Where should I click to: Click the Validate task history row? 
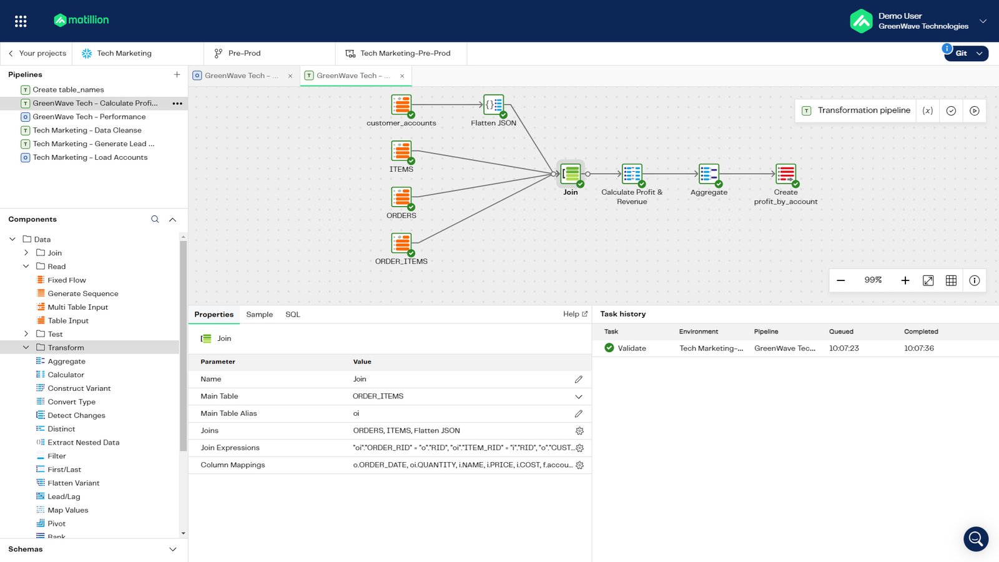point(795,348)
